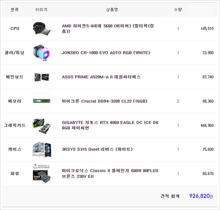Screen dimensions: 220x210
Task: Click quantity 1 in the 쿨러/튜닝 row
Action: coord(178,53)
